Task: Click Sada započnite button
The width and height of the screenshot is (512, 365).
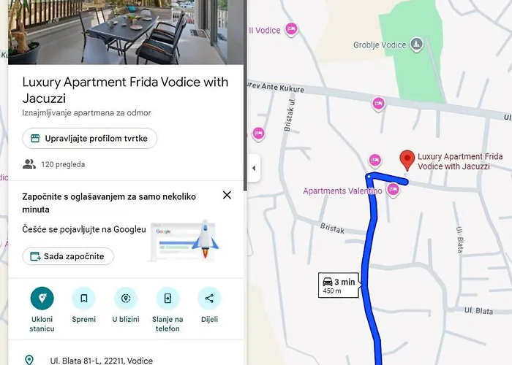Action: tap(68, 256)
